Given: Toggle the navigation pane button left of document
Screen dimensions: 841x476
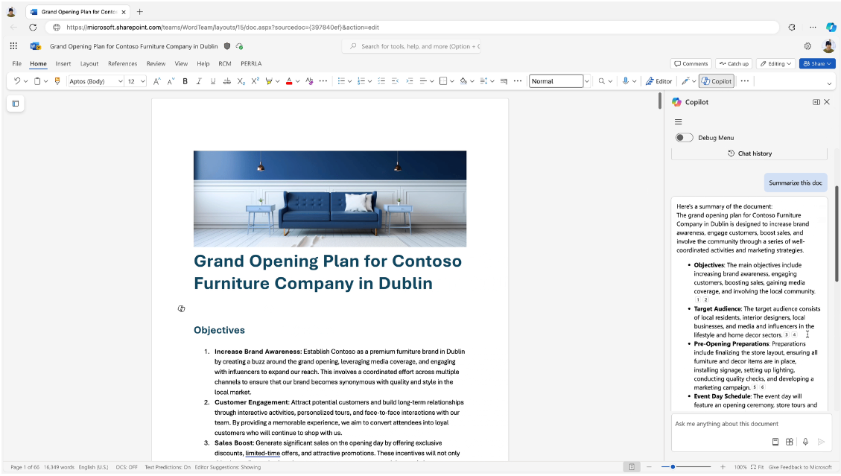Looking at the screenshot, I should point(15,104).
